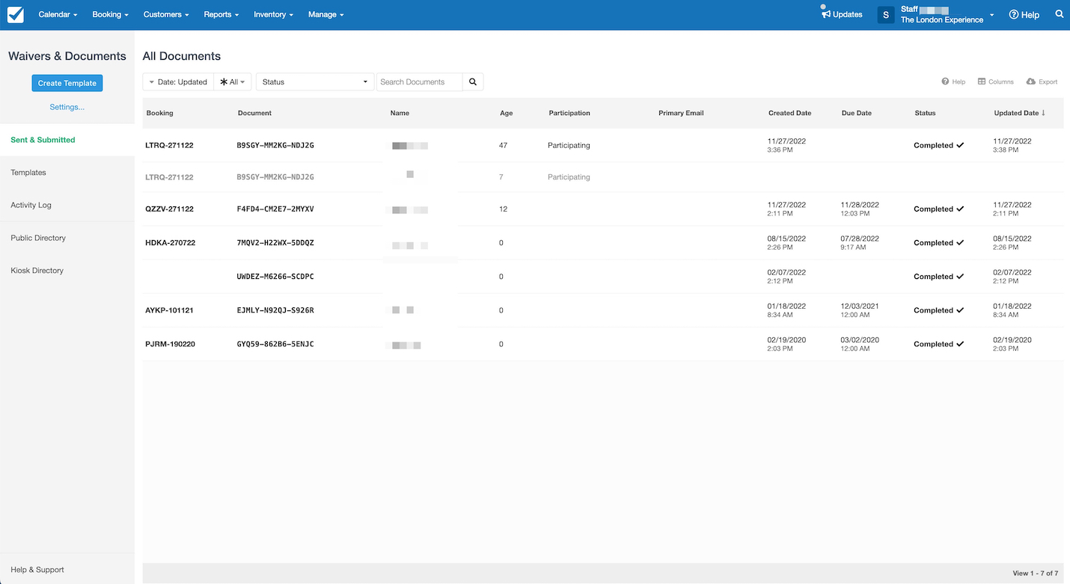Open the Inventory menu

tap(273, 14)
